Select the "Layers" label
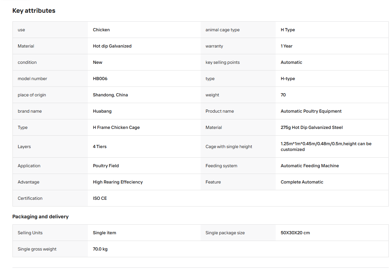Screen dimensions: 391x270 [24, 146]
